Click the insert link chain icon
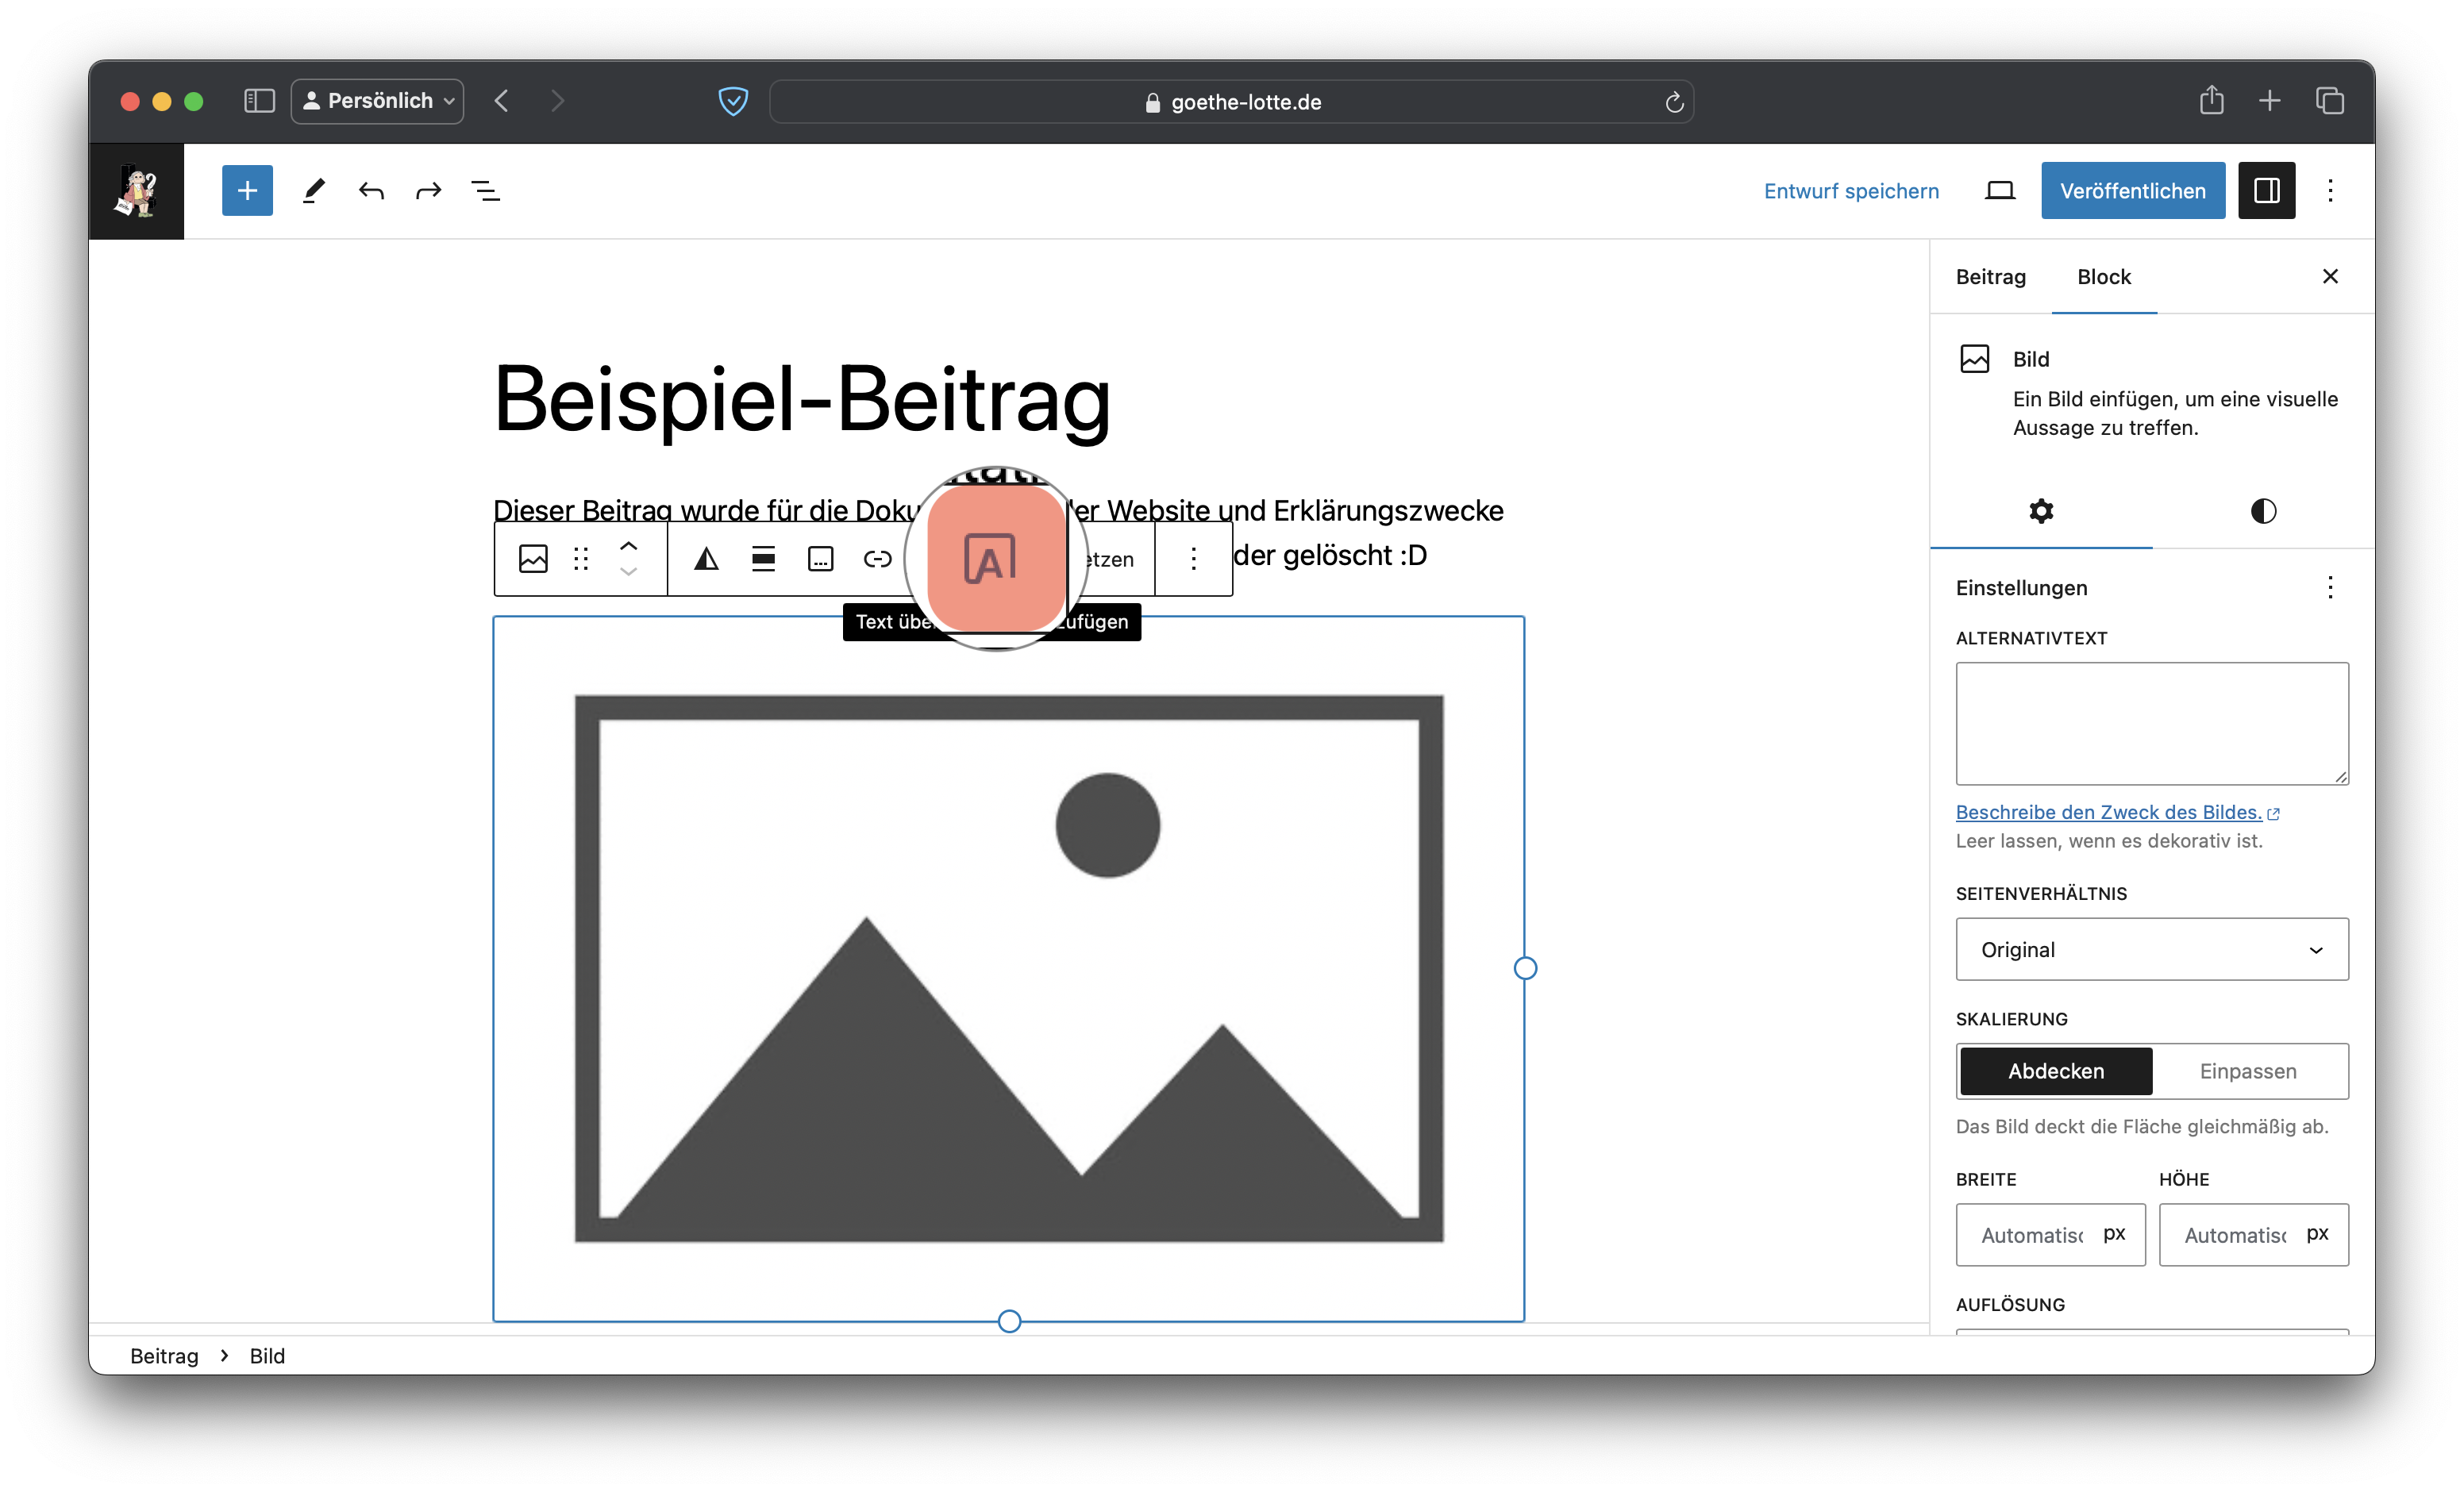2464x1492 pixels. [x=877, y=559]
